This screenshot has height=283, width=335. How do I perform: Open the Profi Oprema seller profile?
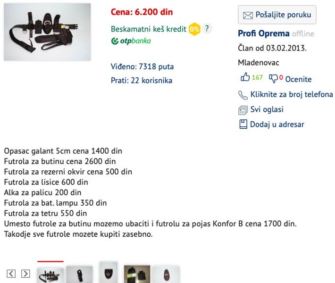pyautogui.click(x=264, y=33)
